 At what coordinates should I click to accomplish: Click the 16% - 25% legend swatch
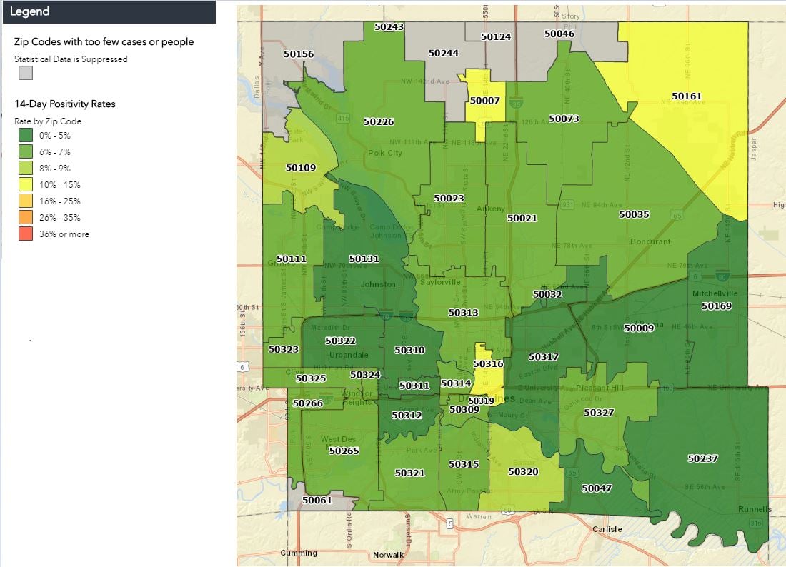26,201
